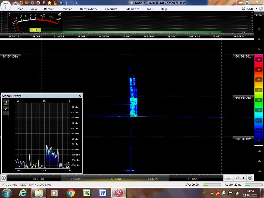Open the Favourites ribbon tab
The height and width of the screenshot is (198, 264).
(x=112, y=9)
